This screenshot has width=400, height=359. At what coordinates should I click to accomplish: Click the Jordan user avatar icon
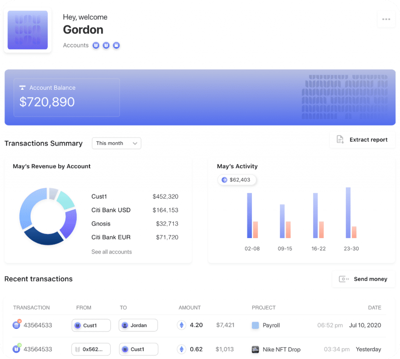pos(125,325)
